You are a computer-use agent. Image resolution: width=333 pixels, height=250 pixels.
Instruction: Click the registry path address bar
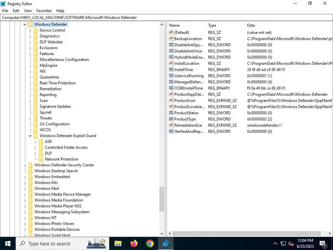[x=166, y=18]
